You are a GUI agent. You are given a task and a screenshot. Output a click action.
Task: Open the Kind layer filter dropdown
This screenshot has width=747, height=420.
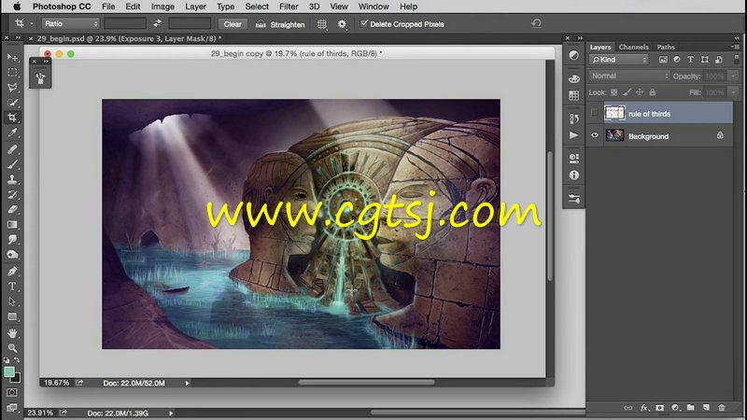click(618, 60)
